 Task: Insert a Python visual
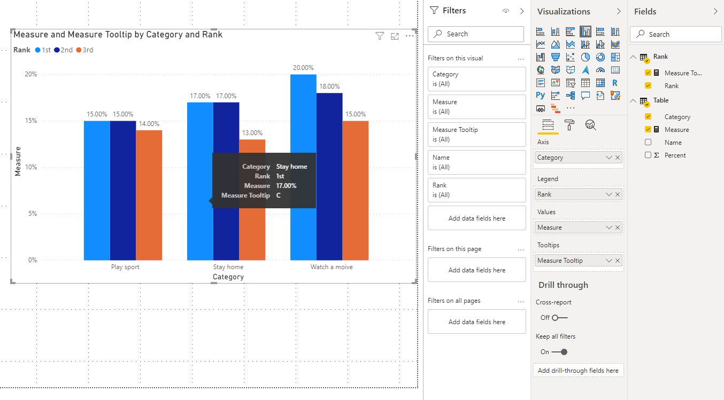click(541, 95)
